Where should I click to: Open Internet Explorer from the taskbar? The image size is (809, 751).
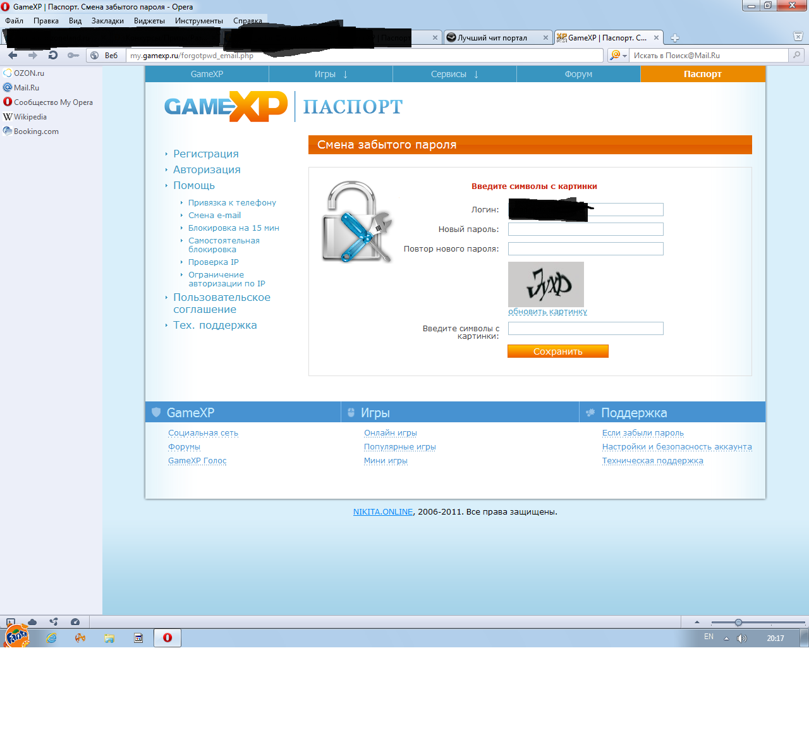[51, 638]
